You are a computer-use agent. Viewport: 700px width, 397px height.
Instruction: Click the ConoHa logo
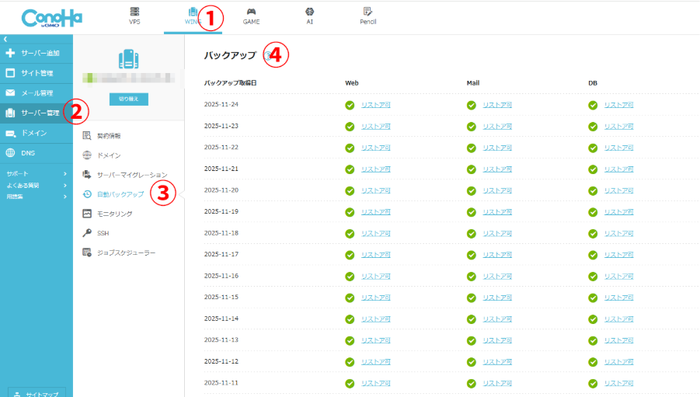tap(52, 18)
